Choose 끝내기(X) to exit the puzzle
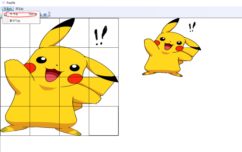Viewport: 242px width, 152px height. [x=21, y=21]
